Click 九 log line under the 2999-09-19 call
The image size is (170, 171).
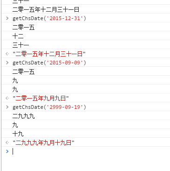[x=15, y=125]
